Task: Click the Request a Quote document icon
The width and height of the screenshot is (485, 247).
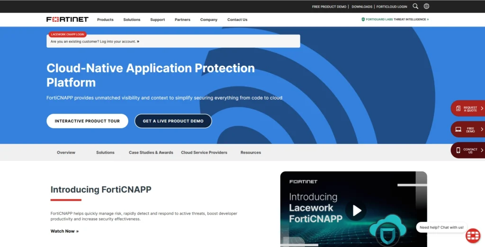Action: (458, 108)
